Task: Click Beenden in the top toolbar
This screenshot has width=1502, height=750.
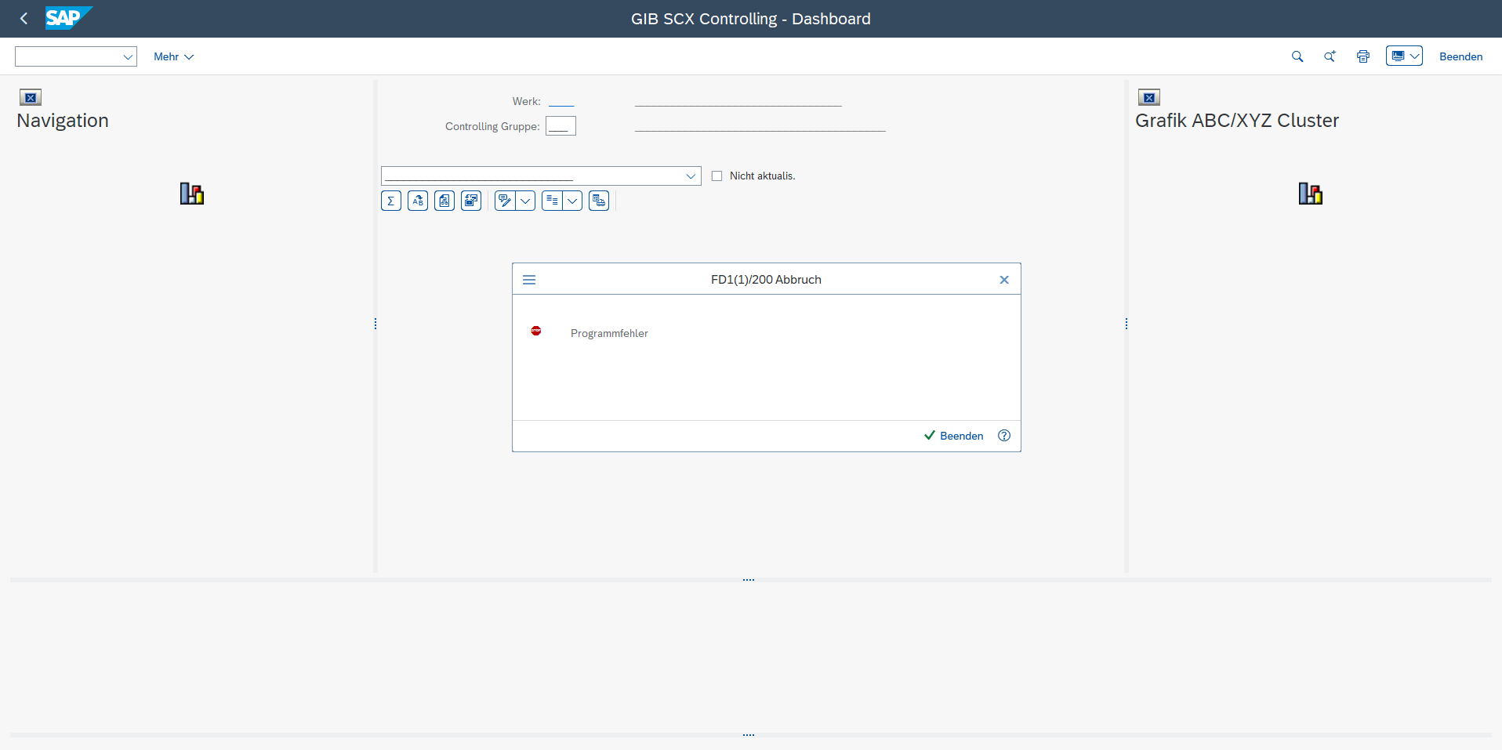Action: click(x=1460, y=56)
